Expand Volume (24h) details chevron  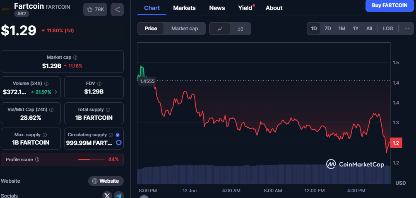coord(56,92)
